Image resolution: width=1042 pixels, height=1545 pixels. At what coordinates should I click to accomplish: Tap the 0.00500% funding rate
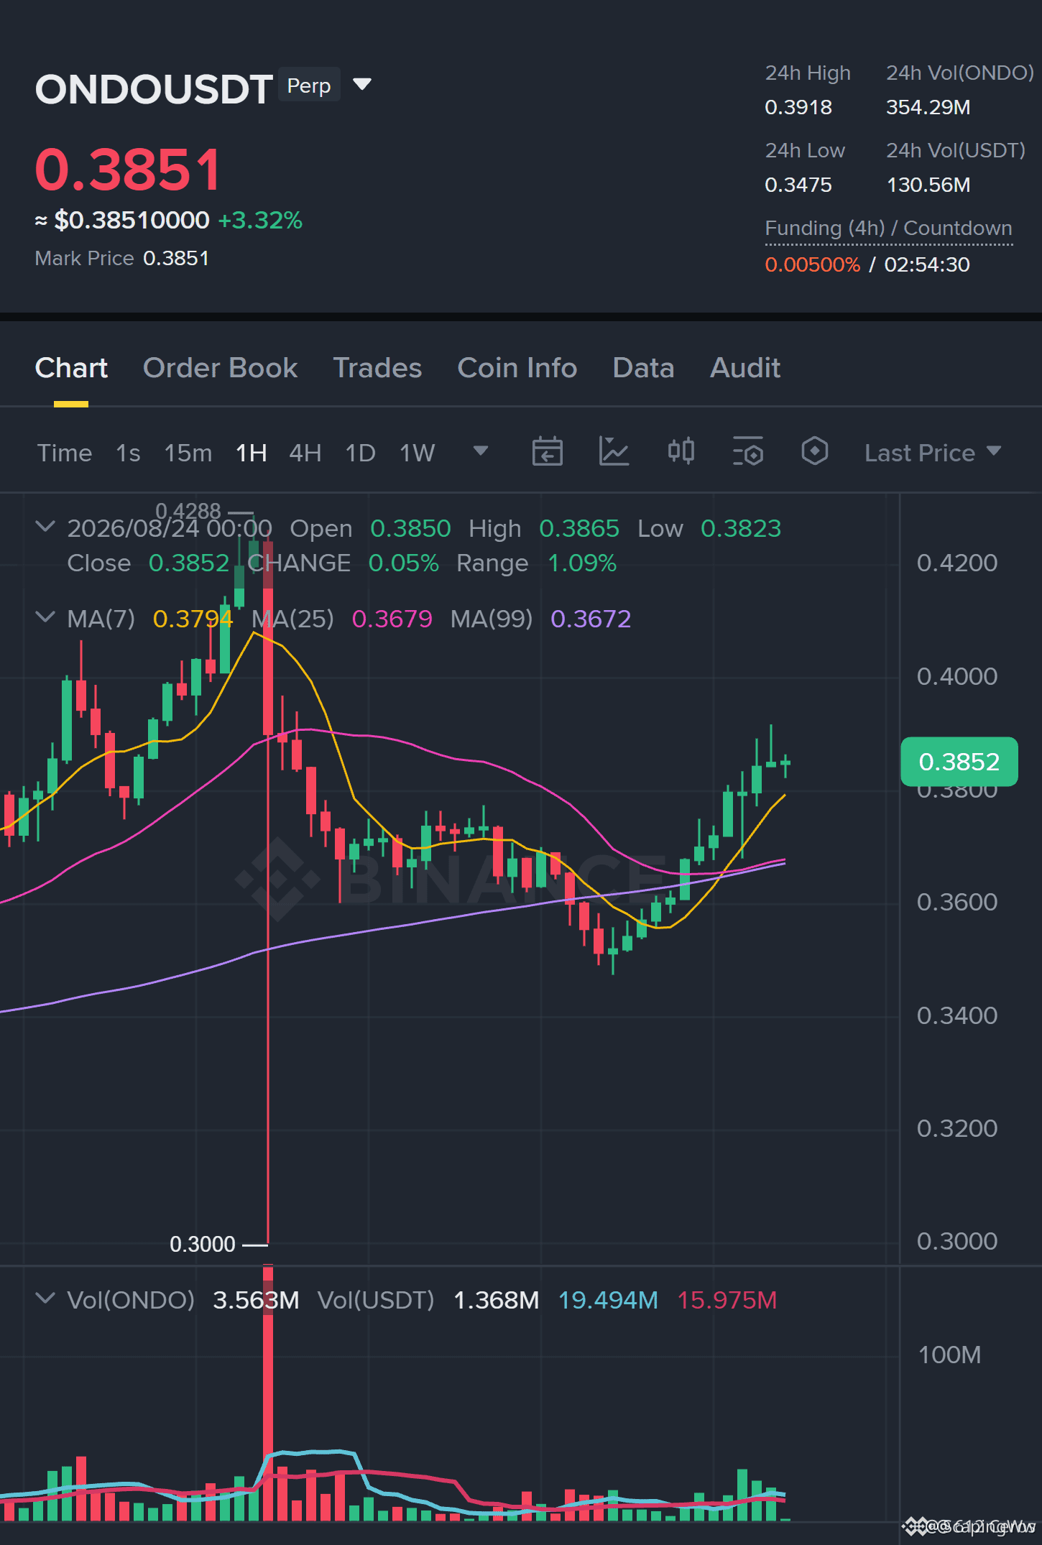coord(812,264)
